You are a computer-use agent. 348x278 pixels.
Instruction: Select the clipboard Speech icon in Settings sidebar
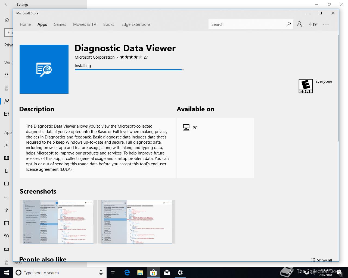[x=7, y=88]
